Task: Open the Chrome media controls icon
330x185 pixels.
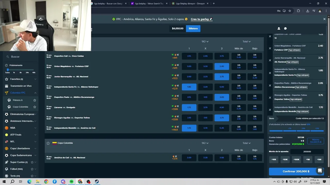Action: pos(314,11)
